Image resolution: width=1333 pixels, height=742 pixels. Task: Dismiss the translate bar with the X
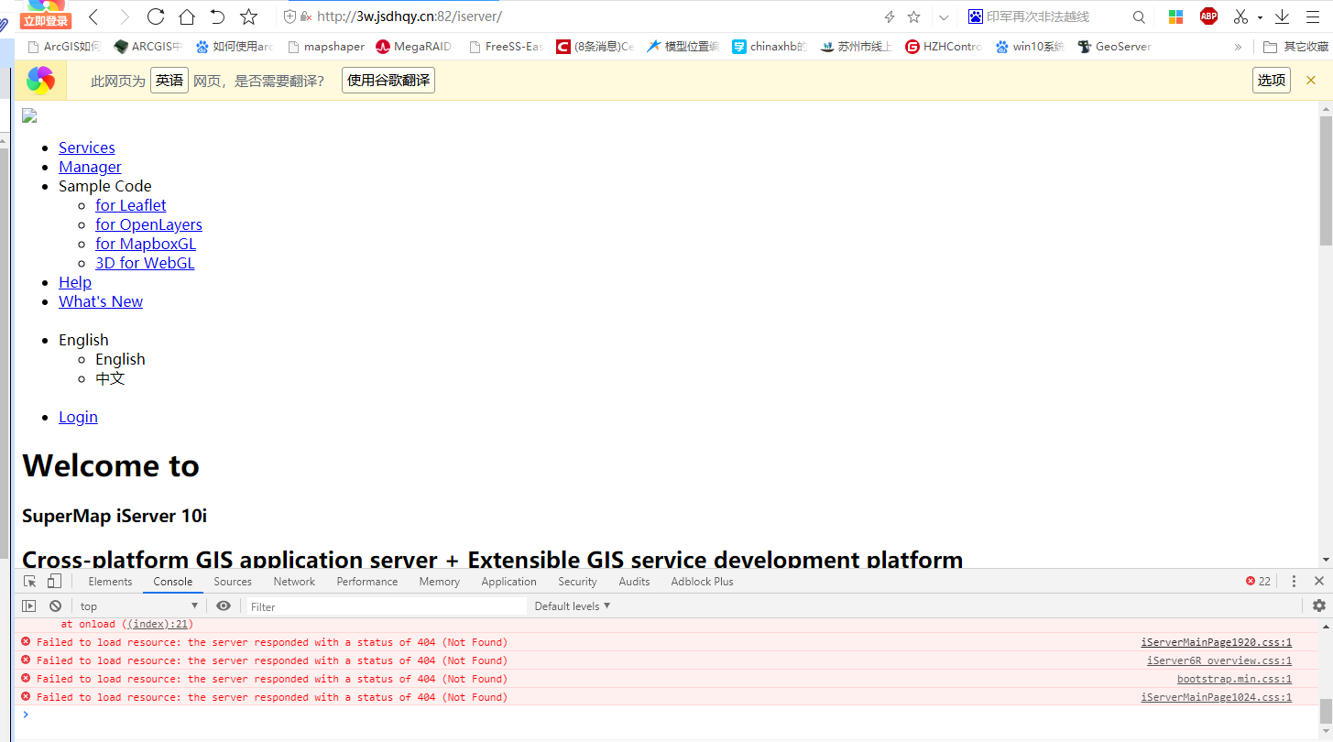(1311, 81)
